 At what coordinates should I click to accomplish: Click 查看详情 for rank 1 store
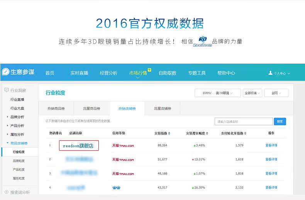pyautogui.click(x=271, y=145)
